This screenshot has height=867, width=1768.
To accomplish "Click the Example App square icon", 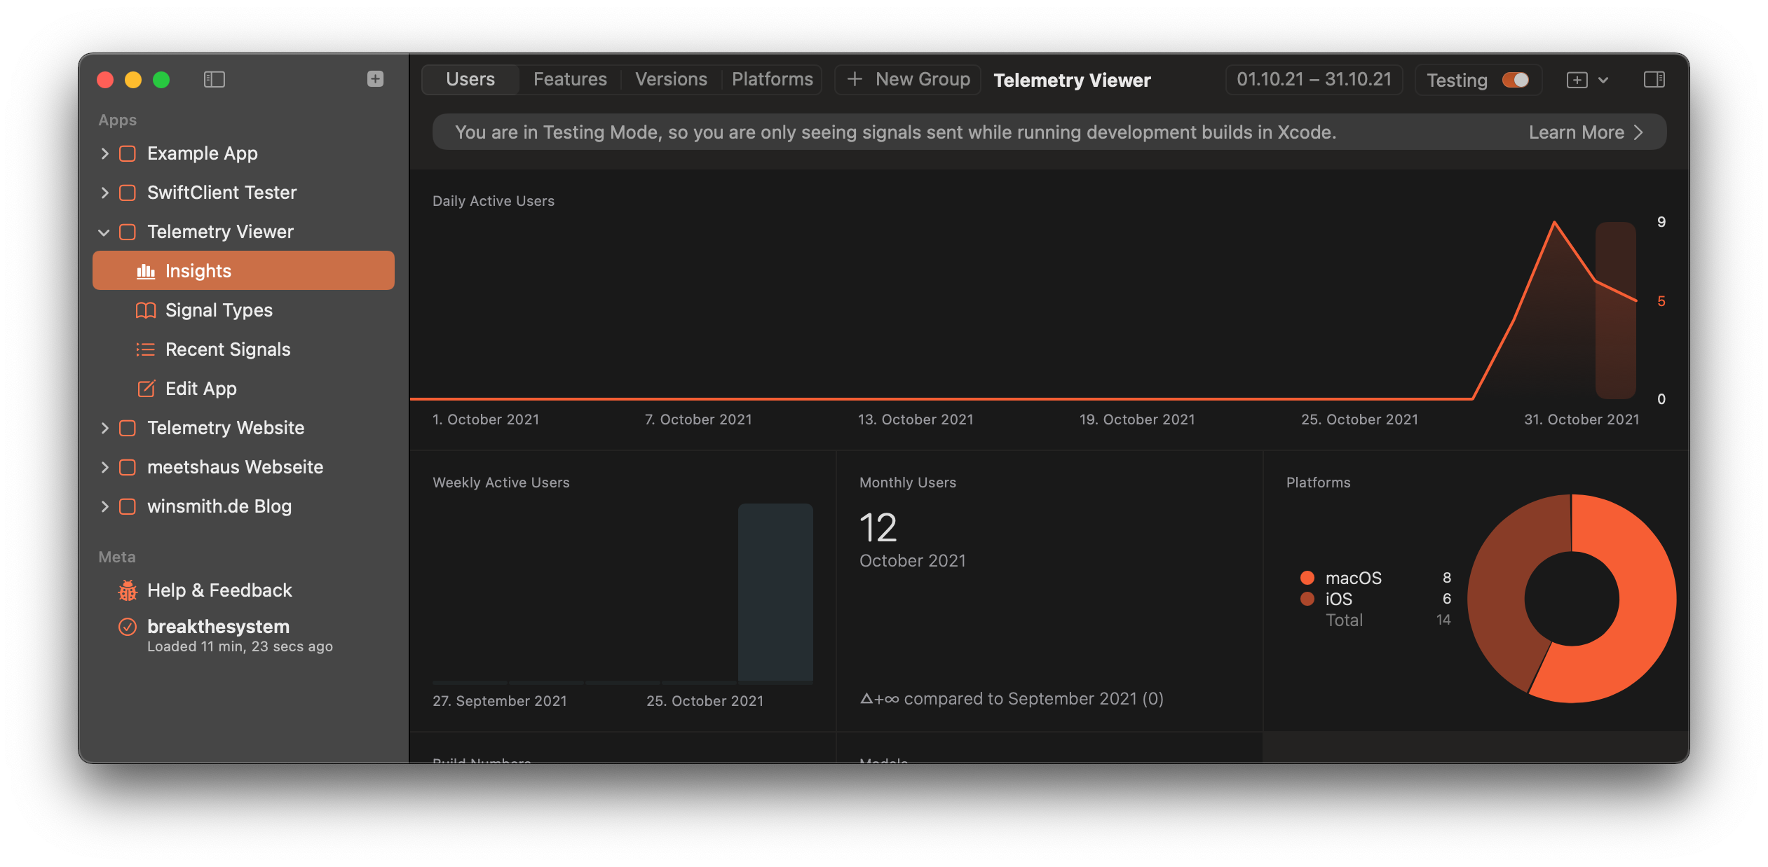I will click(128, 153).
